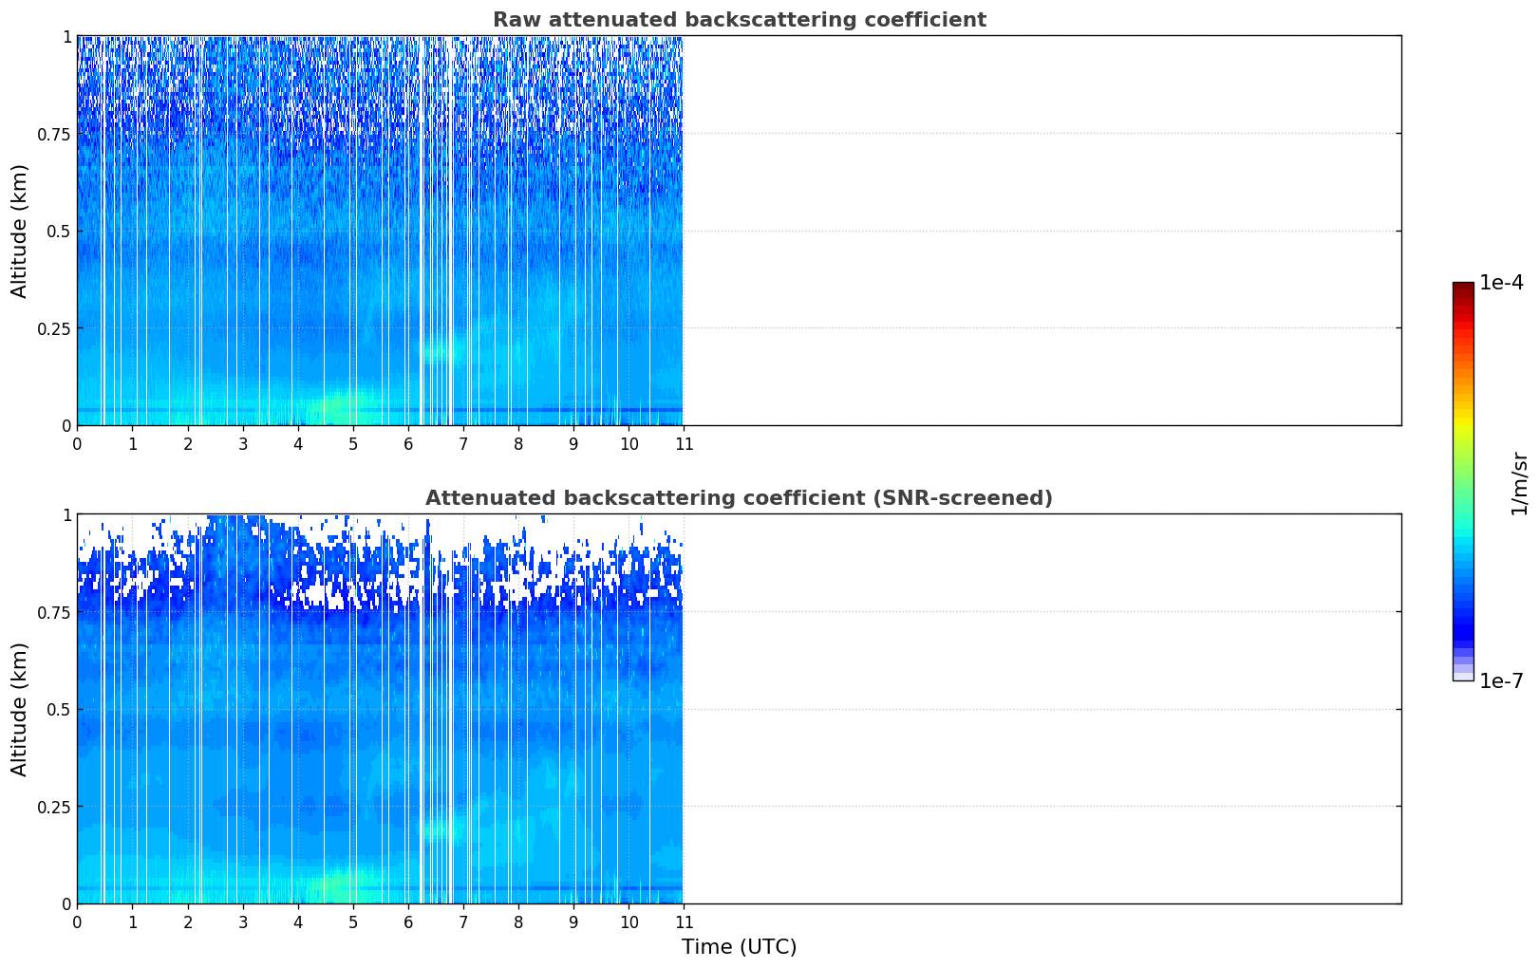
Task: Click the time tick '5' under the Raw plot
Action: [353, 443]
